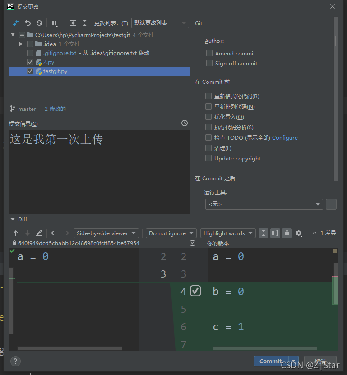Open Side-by-side viewer dropdown
Screen dimensions: 347x375
(106, 233)
